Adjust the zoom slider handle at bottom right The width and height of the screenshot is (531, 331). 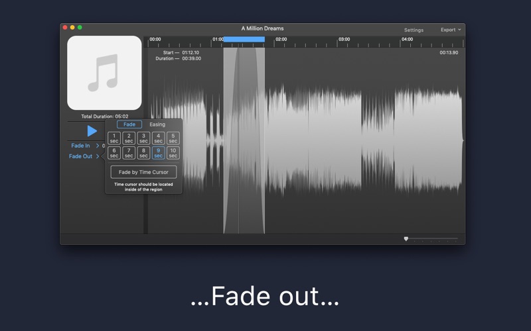point(406,239)
